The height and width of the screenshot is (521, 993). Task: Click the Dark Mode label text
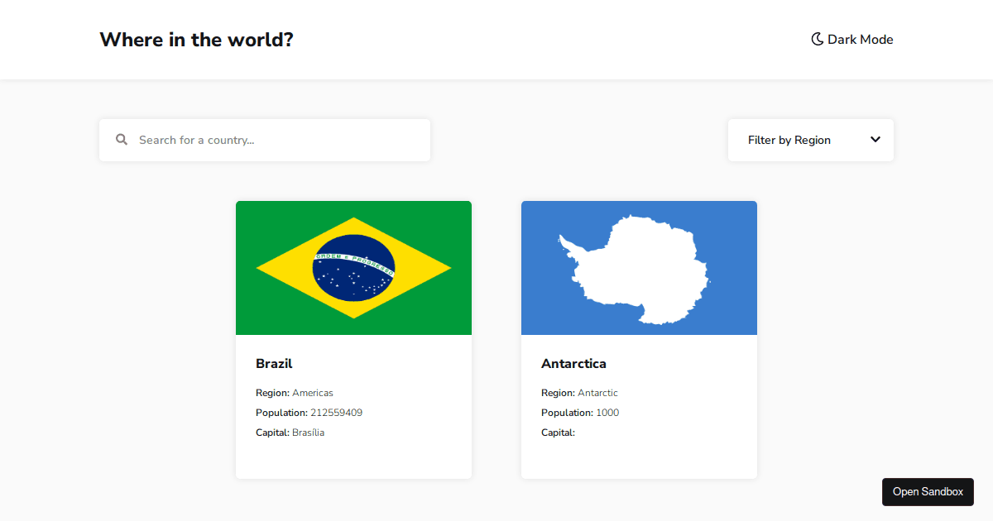tap(861, 39)
